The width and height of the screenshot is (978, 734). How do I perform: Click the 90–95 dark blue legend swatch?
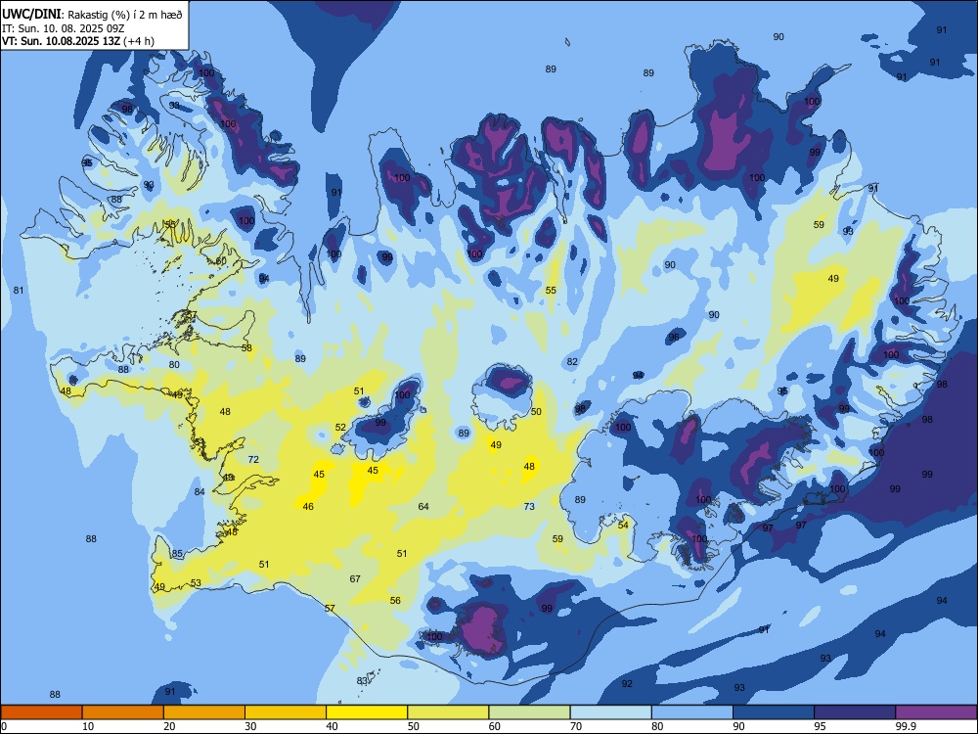(x=774, y=712)
